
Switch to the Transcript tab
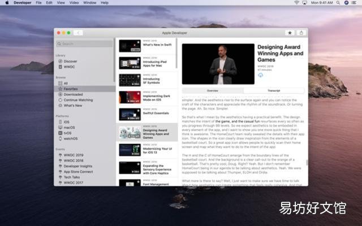(x=274, y=91)
